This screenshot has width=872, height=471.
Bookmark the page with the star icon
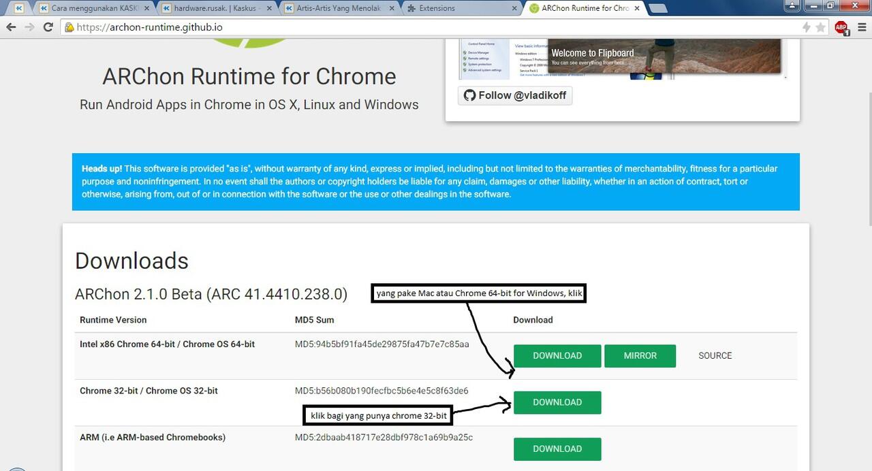820,27
